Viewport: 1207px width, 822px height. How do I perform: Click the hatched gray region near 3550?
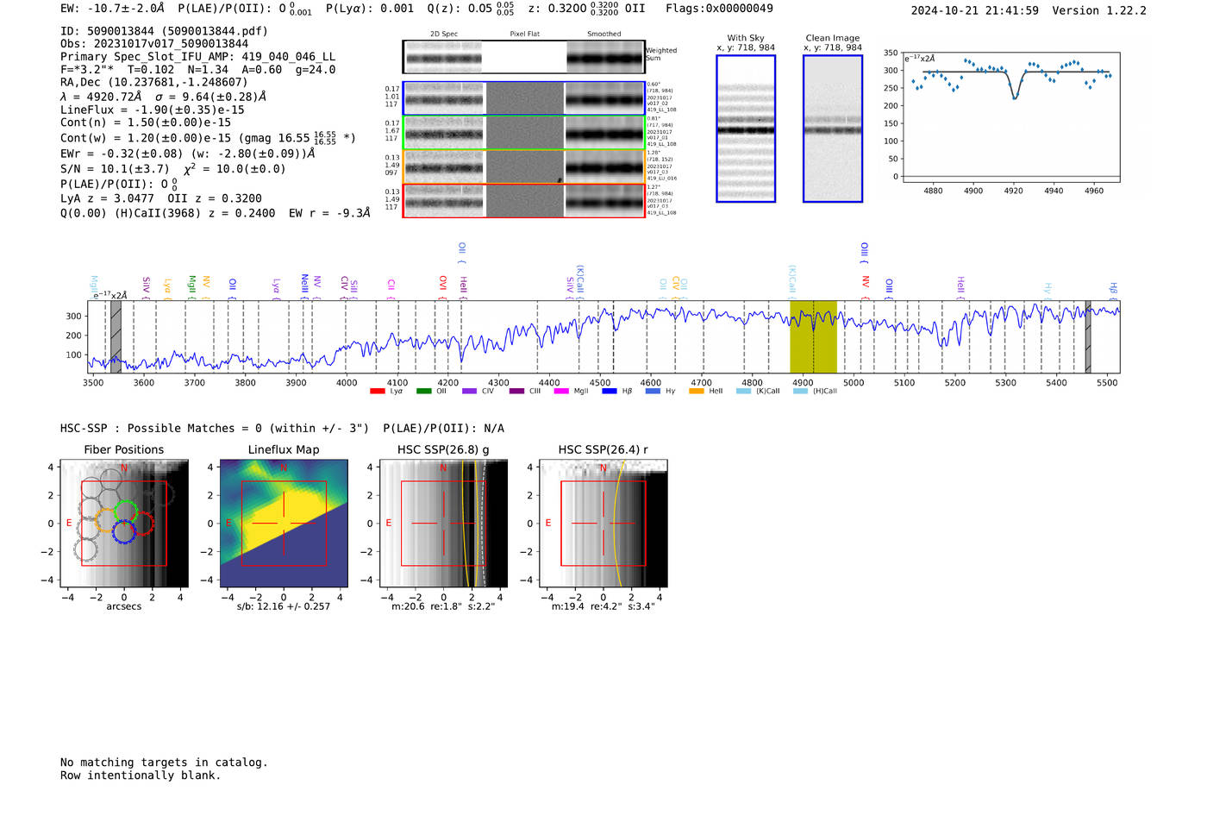pyautogui.click(x=116, y=336)
